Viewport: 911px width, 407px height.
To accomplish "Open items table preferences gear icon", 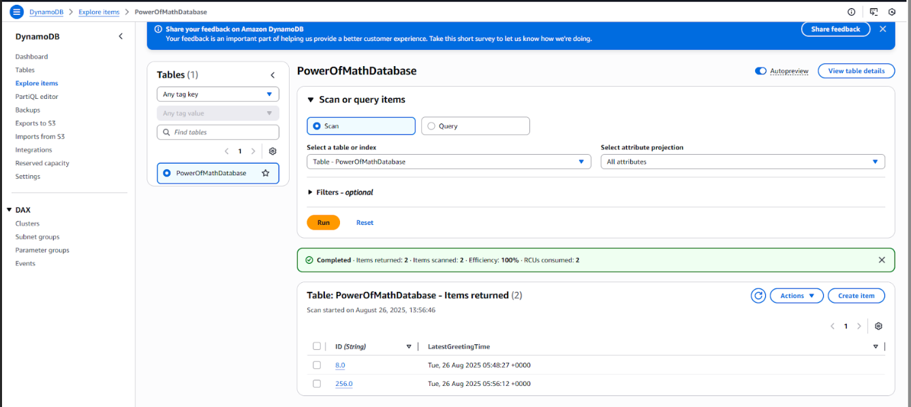I will pyautogui.click(x=878, y=327).
